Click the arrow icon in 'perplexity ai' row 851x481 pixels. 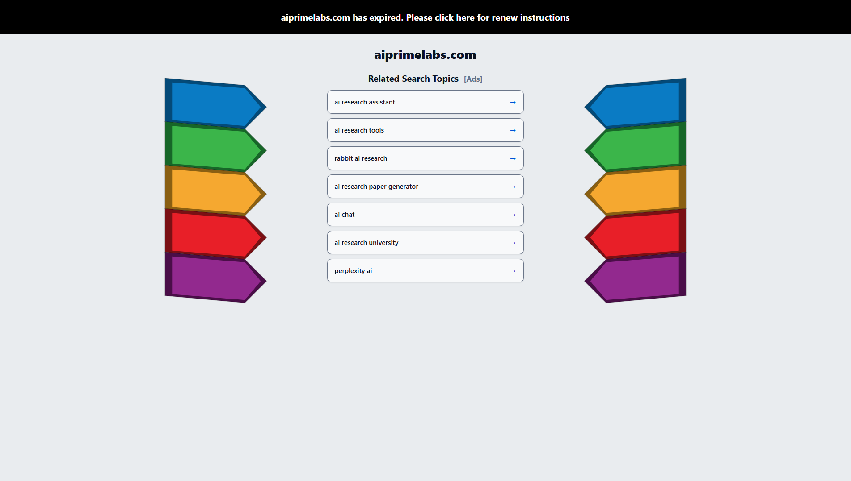tap(513, 271)
